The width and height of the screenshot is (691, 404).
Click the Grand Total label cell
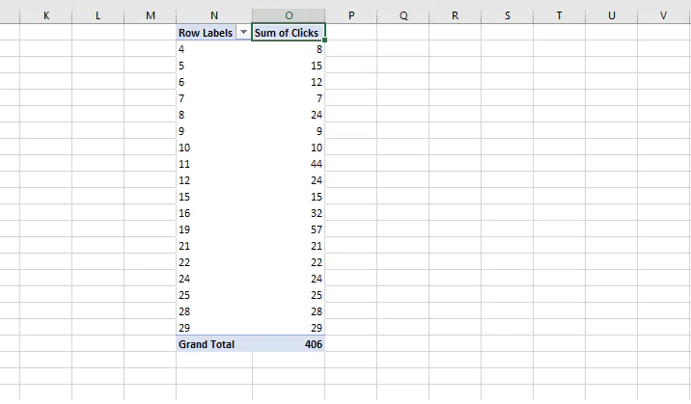(214, 344)
